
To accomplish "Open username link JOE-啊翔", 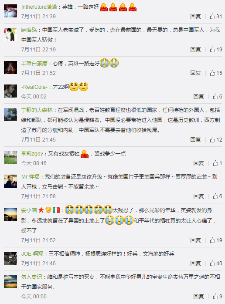I will [x=32, y=253].
